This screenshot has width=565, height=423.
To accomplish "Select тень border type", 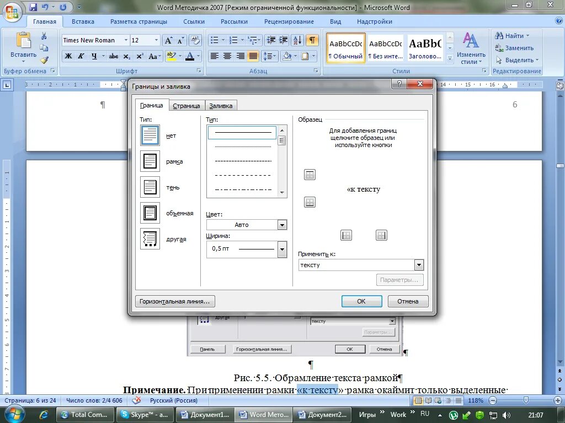I will pos(150,187).
